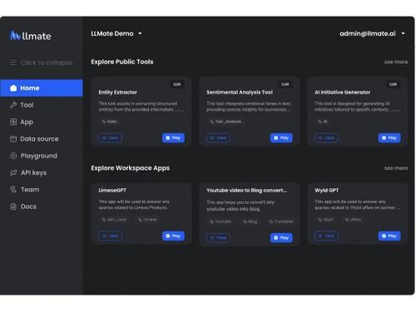The height and width of the screenshot is (312, 416).
Task: Click the App grid icon
Action: click(13, 121)
